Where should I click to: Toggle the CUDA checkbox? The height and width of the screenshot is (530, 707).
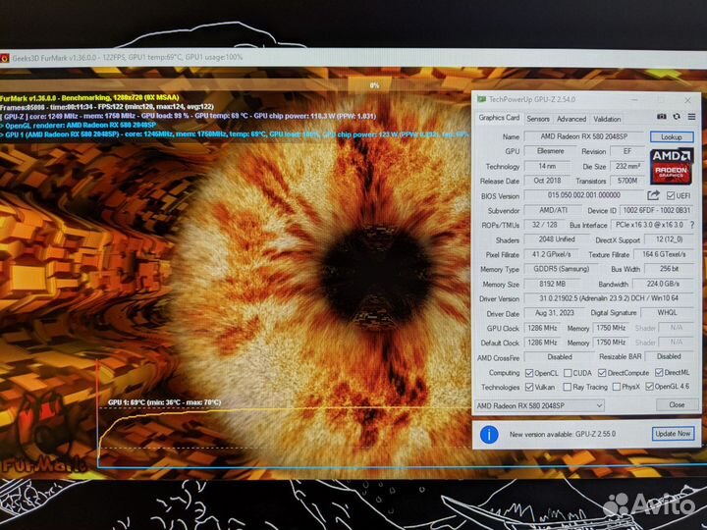(568, 373)
